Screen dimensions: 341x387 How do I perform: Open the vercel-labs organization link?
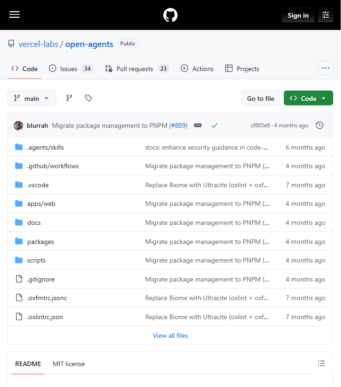[x=39, y=44]
